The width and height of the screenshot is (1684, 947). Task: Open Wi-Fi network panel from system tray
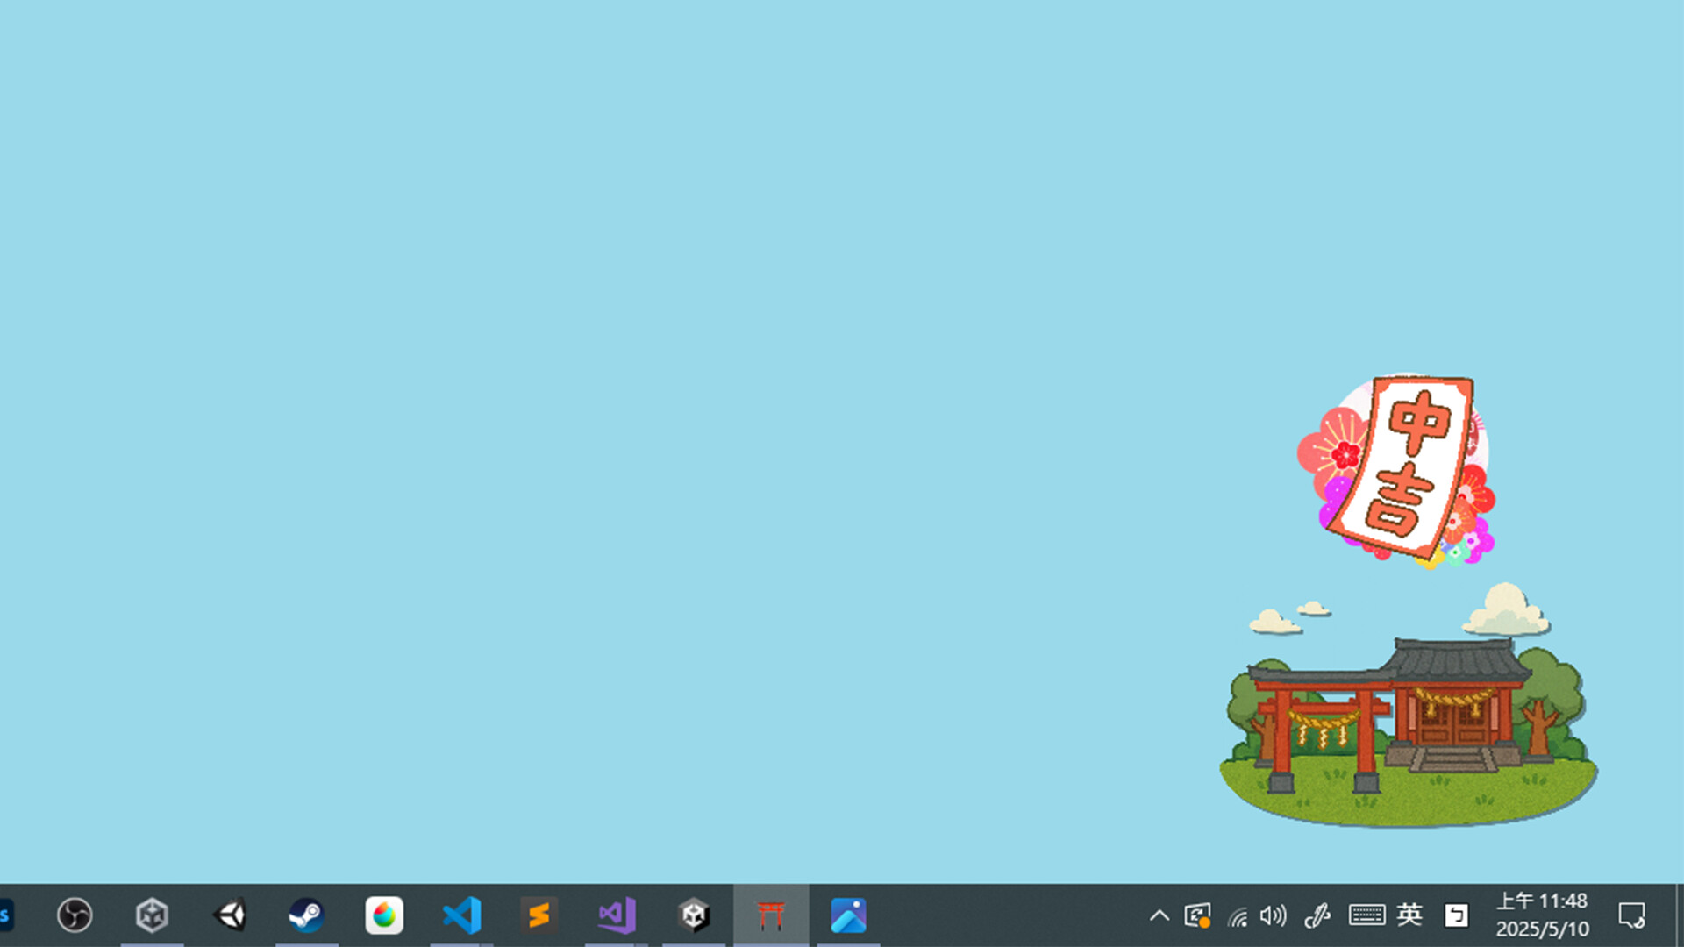pos(1237,915)
